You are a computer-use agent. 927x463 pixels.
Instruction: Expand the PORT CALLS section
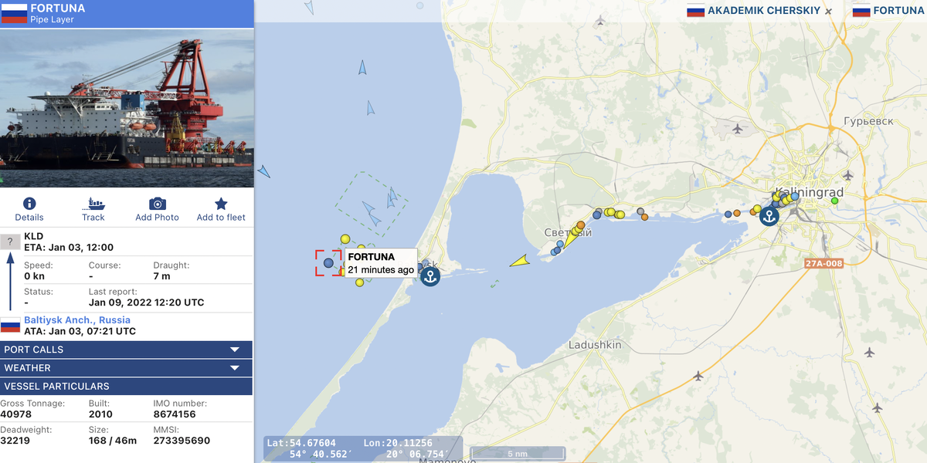click(x=126, y=350)
